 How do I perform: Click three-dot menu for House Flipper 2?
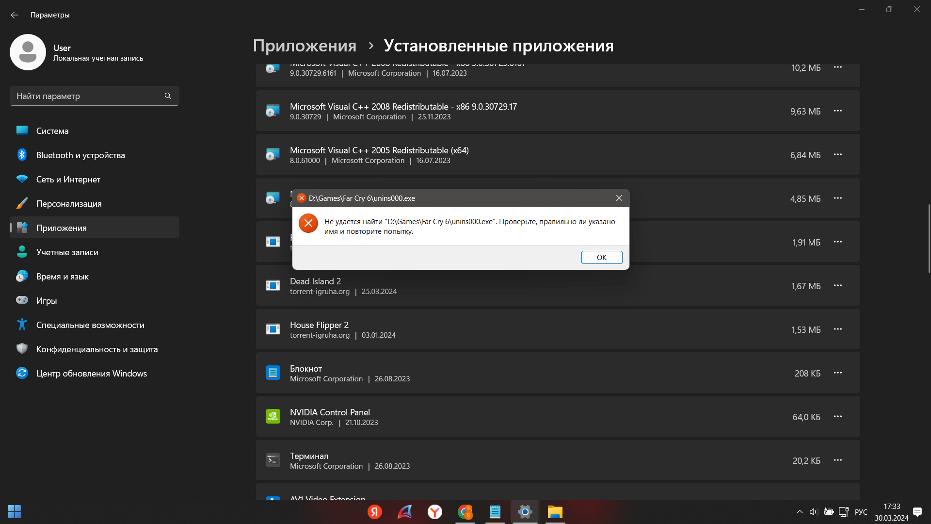coord(837,329)
